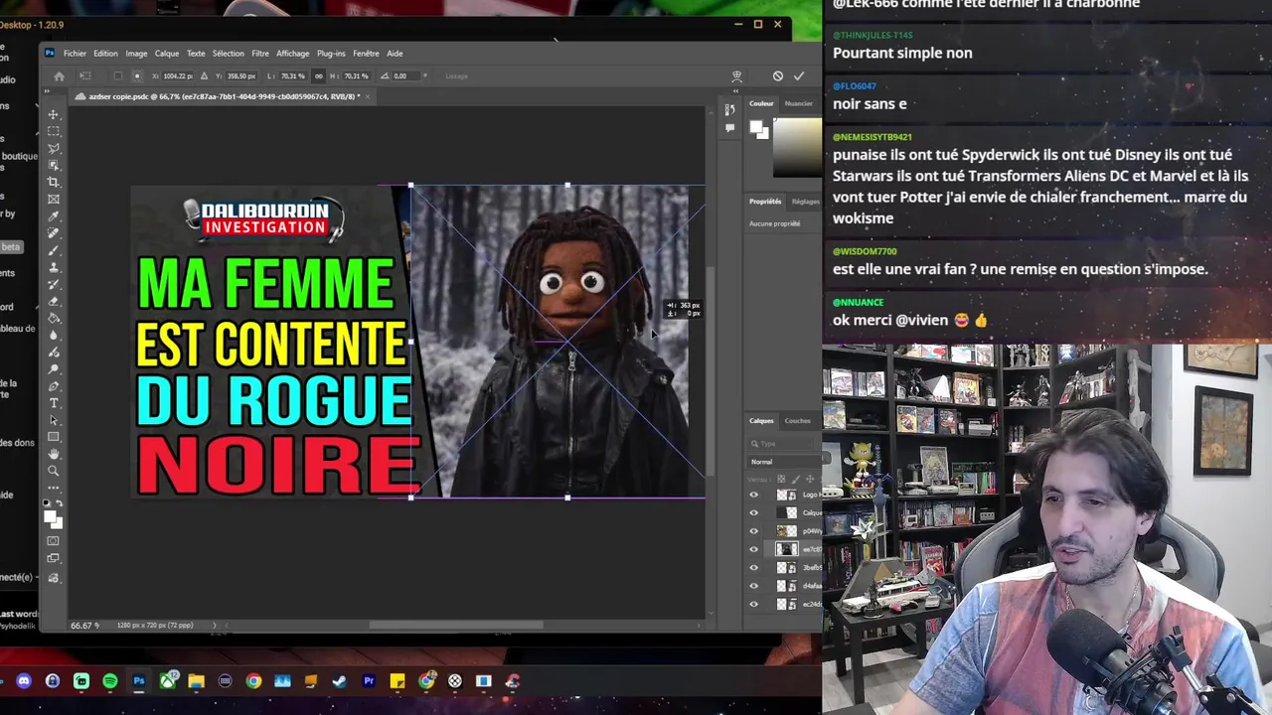Select the Dodge tool

pyautogui.click(x=54, y=368)
